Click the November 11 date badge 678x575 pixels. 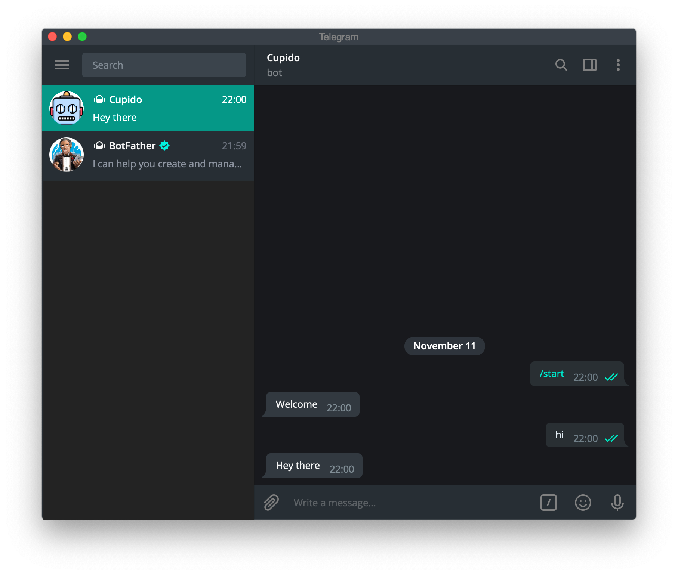pyautogui.click(x=444, y=346)
